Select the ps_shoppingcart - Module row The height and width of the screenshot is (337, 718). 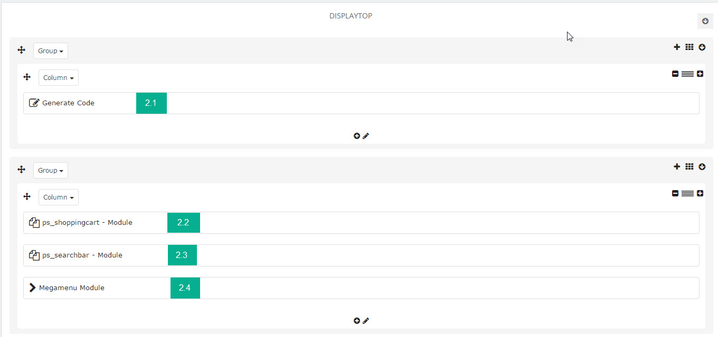click(x=361, y=223)
